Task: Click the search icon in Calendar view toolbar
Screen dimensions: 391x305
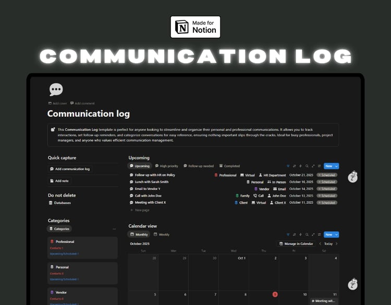Action: (x=307, y=235)
